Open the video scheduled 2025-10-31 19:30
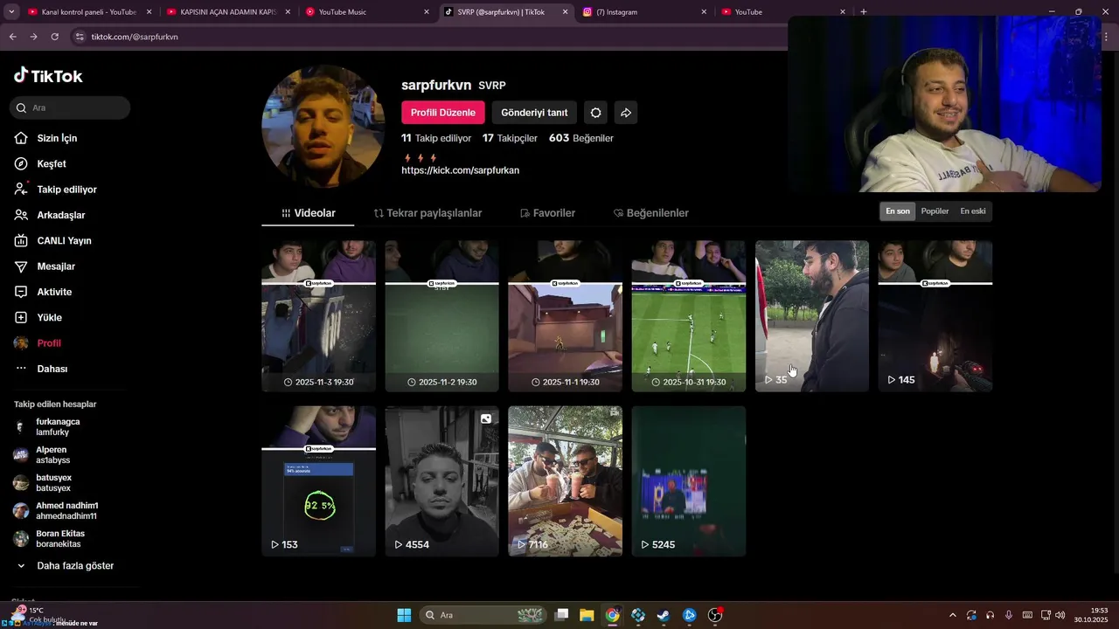This screenshot has width=1119, height=629. tap(689, 316)
